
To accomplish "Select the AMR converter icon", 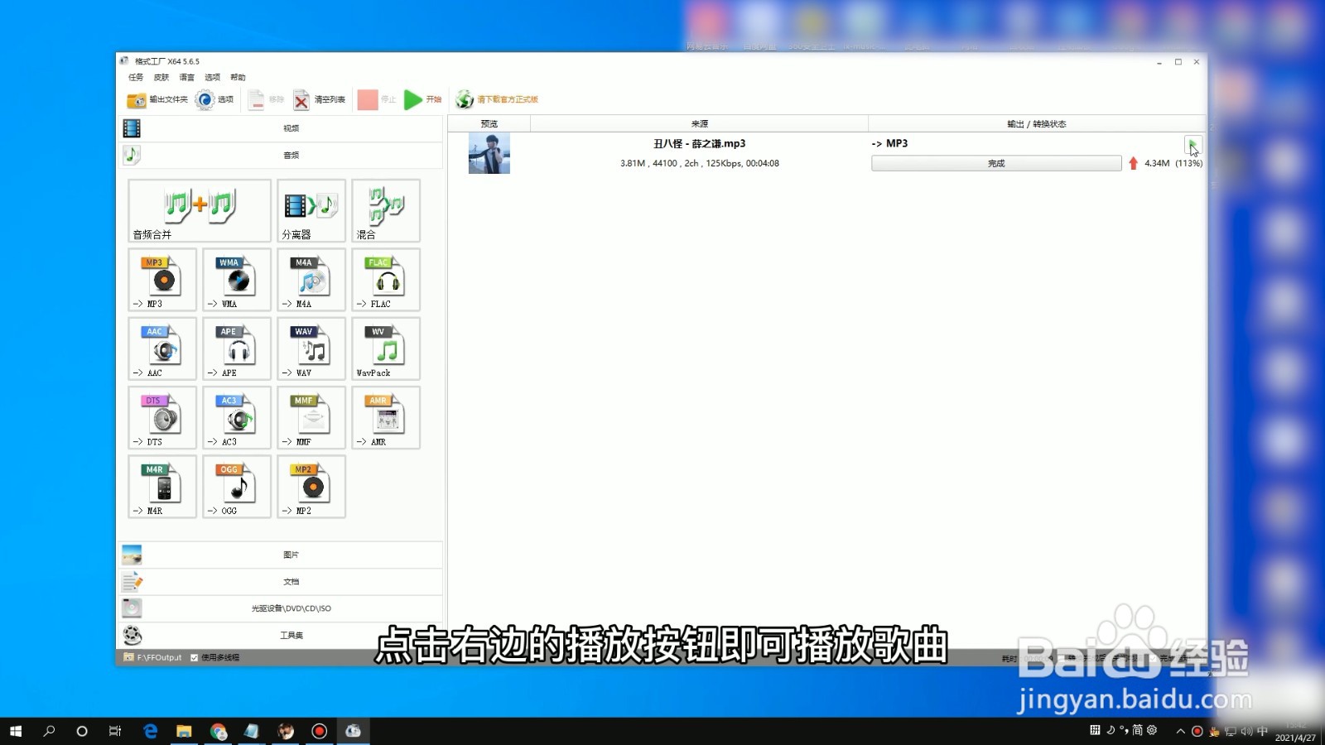I will pyautogui.click(x=384, y=417).
